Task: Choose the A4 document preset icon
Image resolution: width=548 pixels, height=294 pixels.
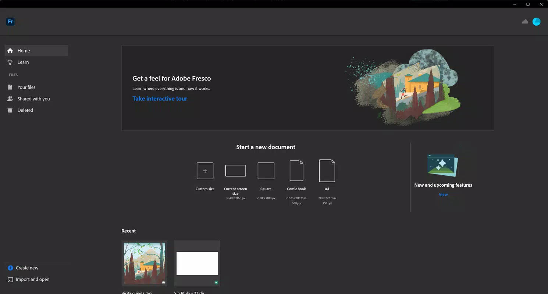Action: pyautogui.click(x=327, y=171)
